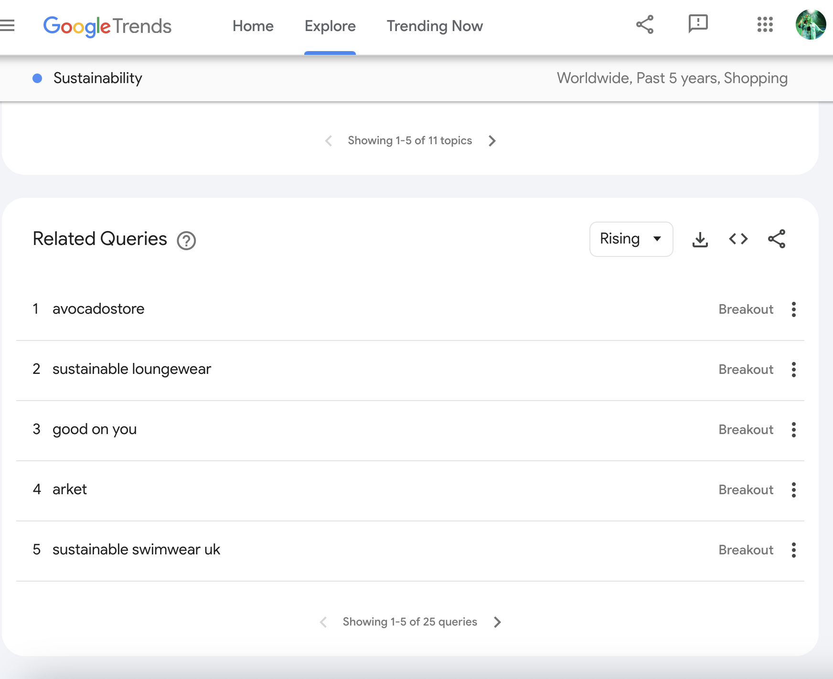The height and width of the screenshot is (679, 833).
Task: Open the Trending Now tab
Action: click(435, 26)
